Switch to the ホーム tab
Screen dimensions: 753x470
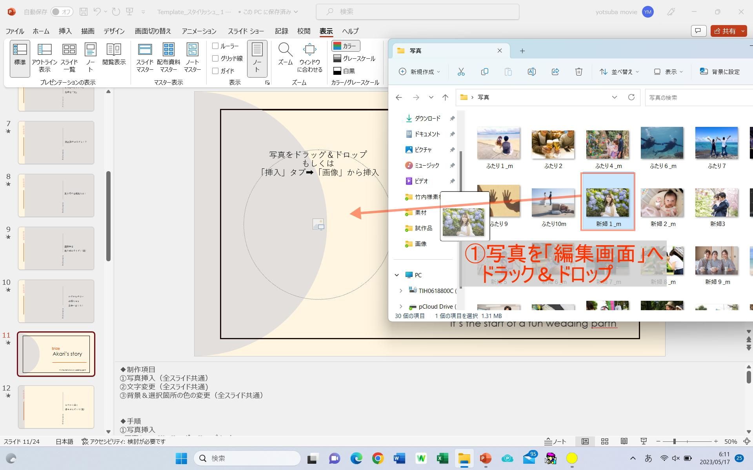point(41,31)
